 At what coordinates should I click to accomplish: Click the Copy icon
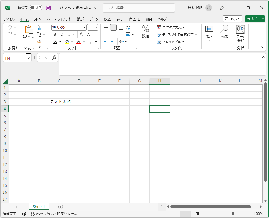[39, 35]
